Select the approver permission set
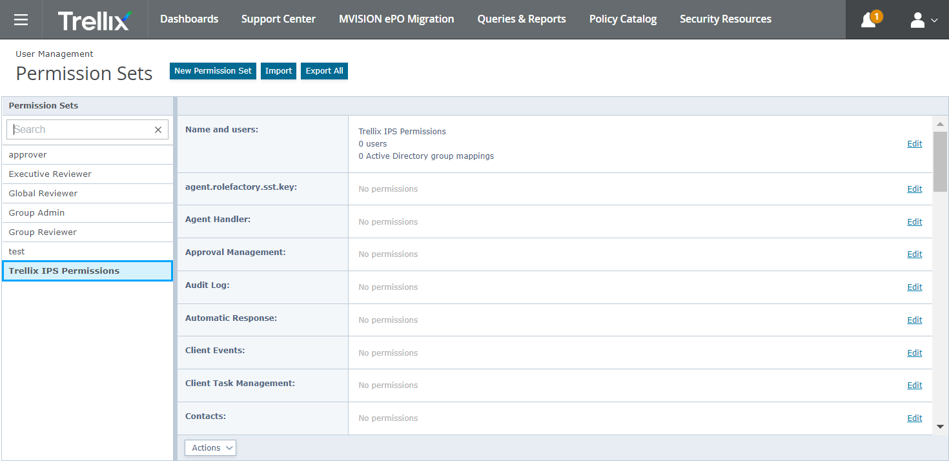Viewport: 949px width, 461px height. point(87,155)
